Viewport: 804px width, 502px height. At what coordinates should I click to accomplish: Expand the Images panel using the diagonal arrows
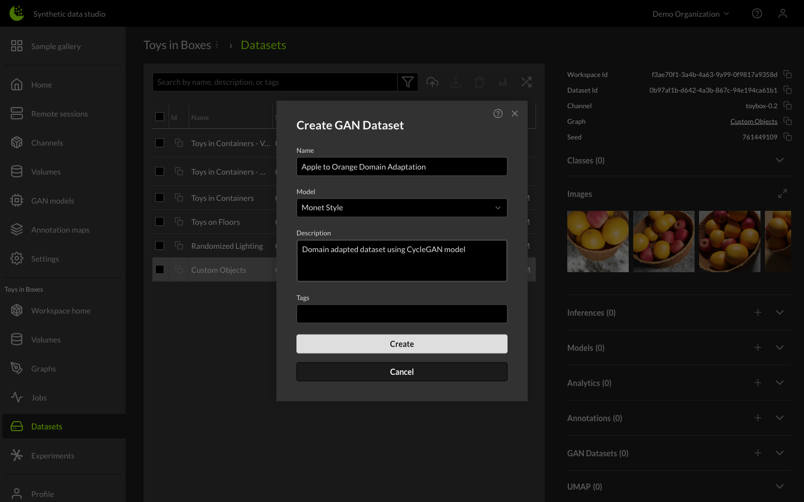pos(782,194)
